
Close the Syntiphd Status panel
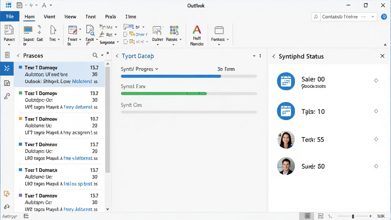point(382,56)
